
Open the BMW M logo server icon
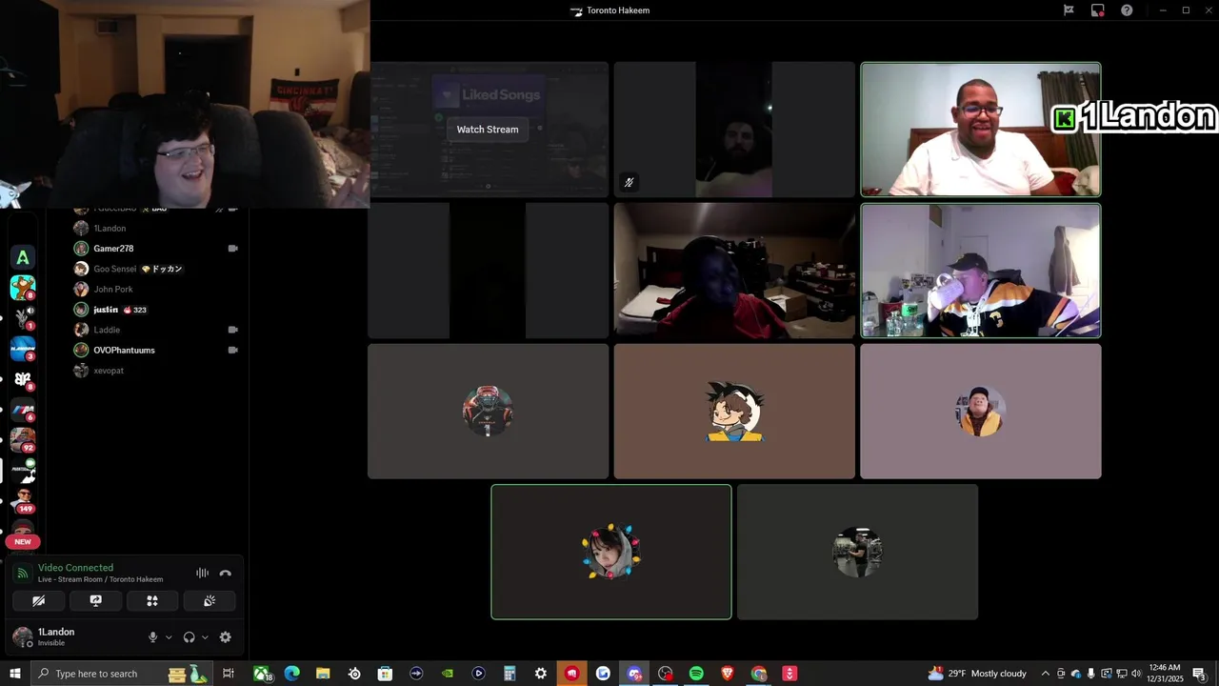23,410
